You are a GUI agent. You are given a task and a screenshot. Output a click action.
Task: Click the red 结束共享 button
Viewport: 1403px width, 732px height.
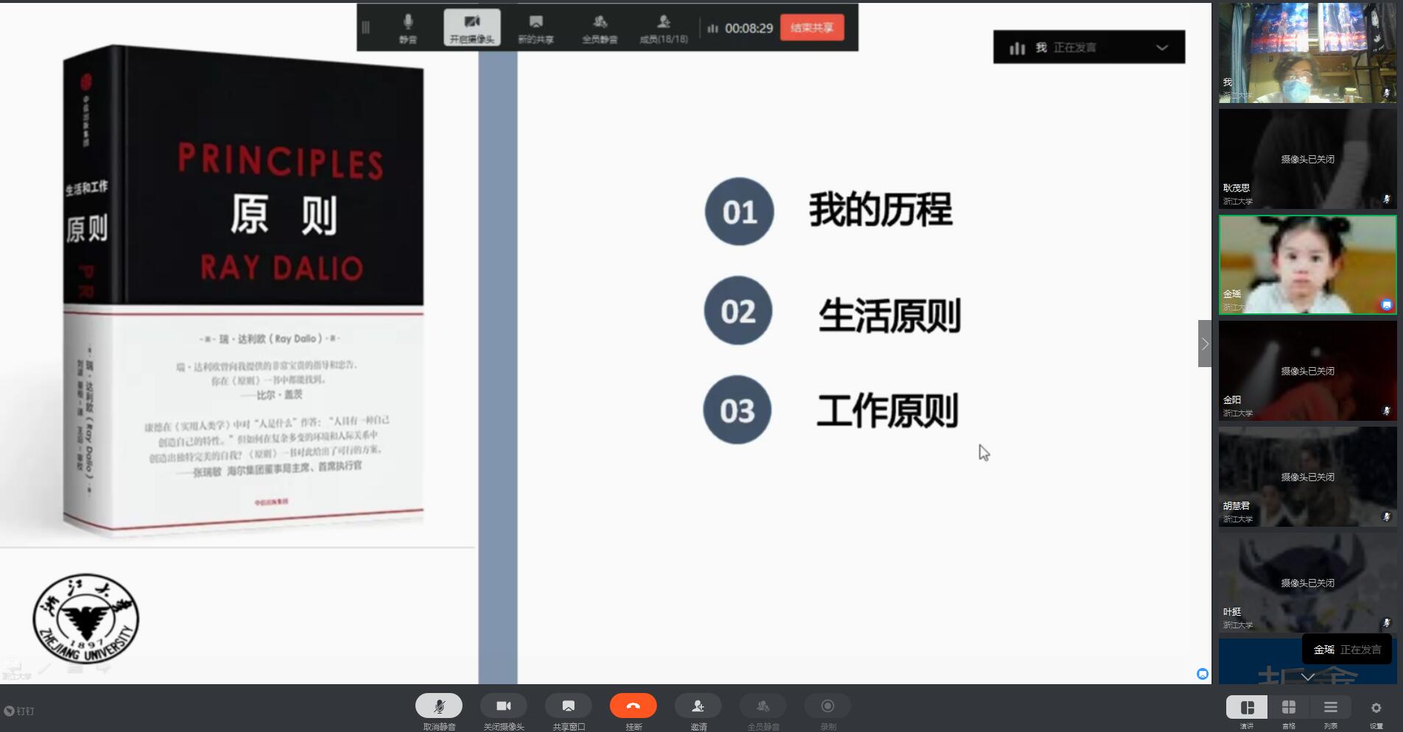coord(812,28)
